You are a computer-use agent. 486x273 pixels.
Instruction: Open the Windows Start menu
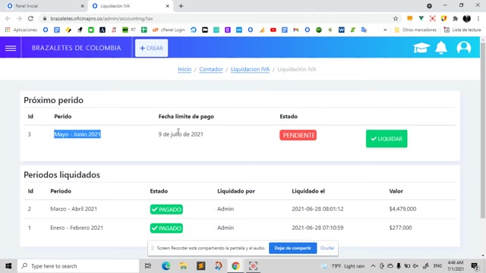click(8, 266)
